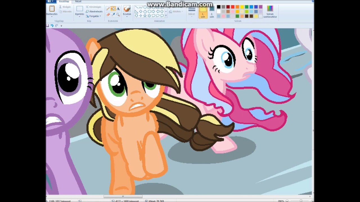Select the Text tool
Screen dimensions: 360x202
(x=118, y=9)
